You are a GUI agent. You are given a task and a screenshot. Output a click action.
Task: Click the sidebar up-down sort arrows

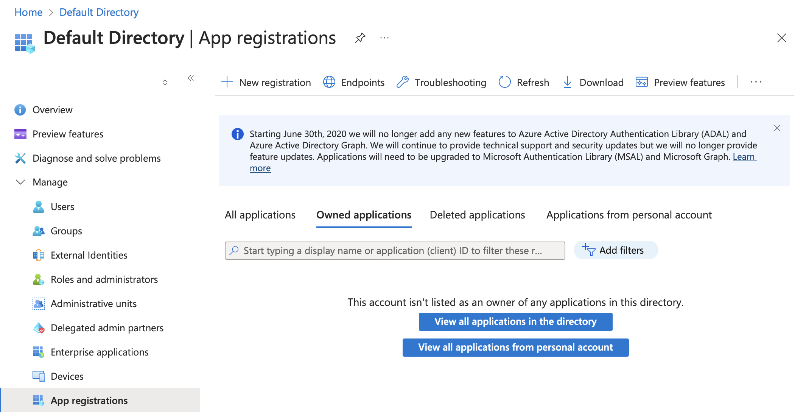click(x=165, y=83)
